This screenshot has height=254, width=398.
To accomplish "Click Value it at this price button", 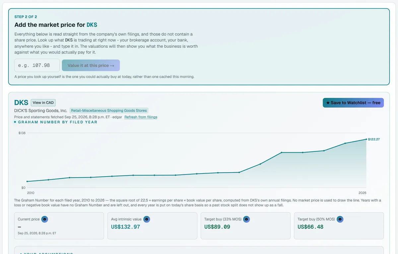I will pos(91,65).
